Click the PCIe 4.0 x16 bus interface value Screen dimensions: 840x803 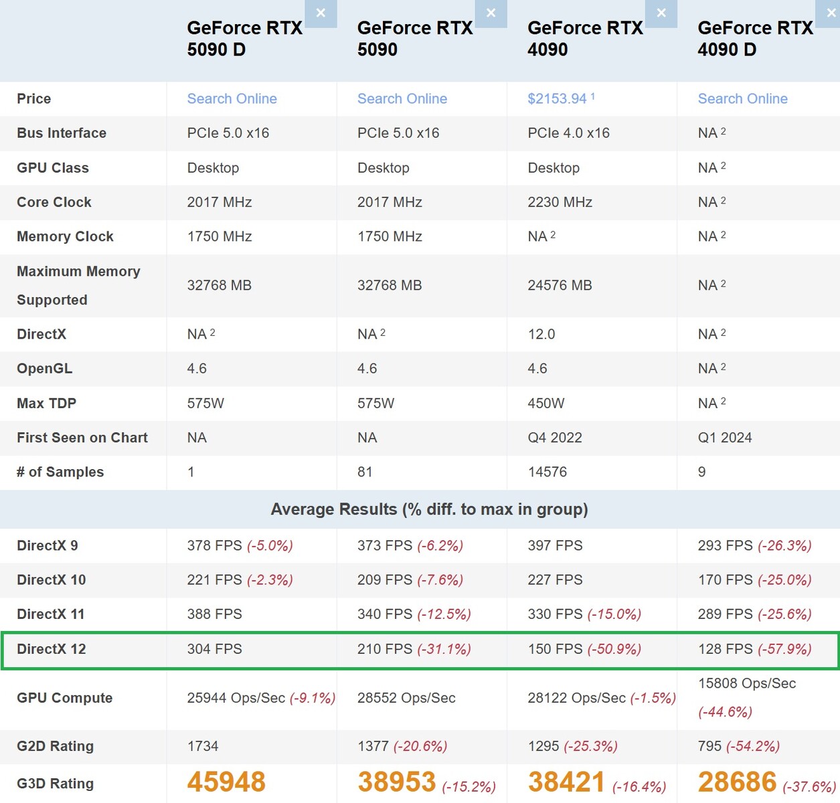tap(568, 133)
